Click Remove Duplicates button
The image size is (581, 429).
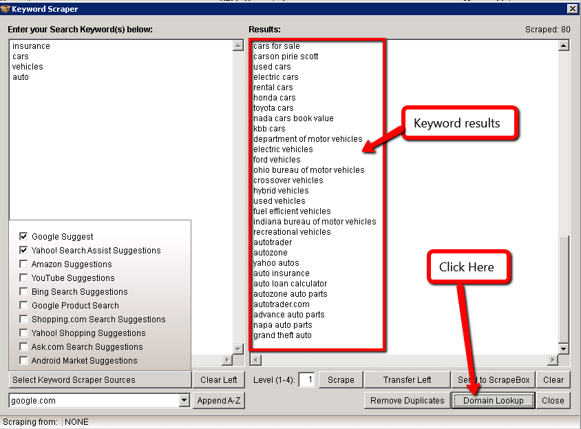tap(407, 401)
